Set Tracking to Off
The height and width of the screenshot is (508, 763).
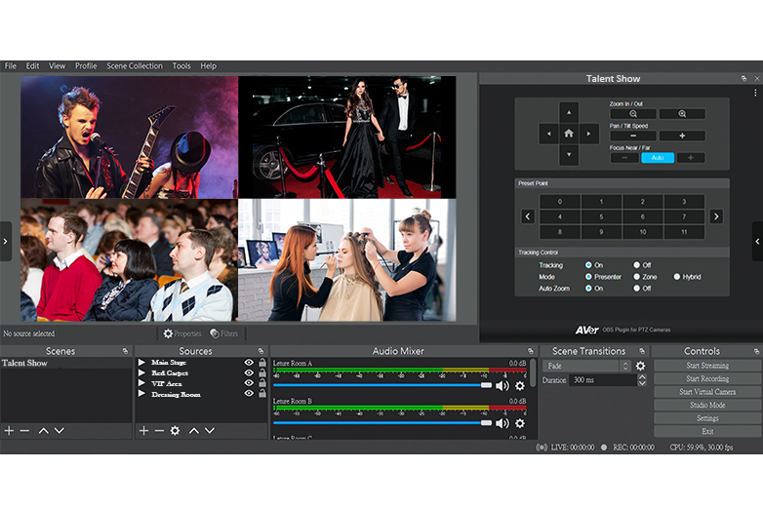[x=637, y=265]
